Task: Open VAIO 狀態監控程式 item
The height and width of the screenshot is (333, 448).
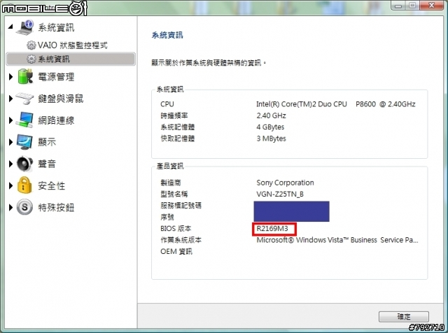Action: [73, 45]
